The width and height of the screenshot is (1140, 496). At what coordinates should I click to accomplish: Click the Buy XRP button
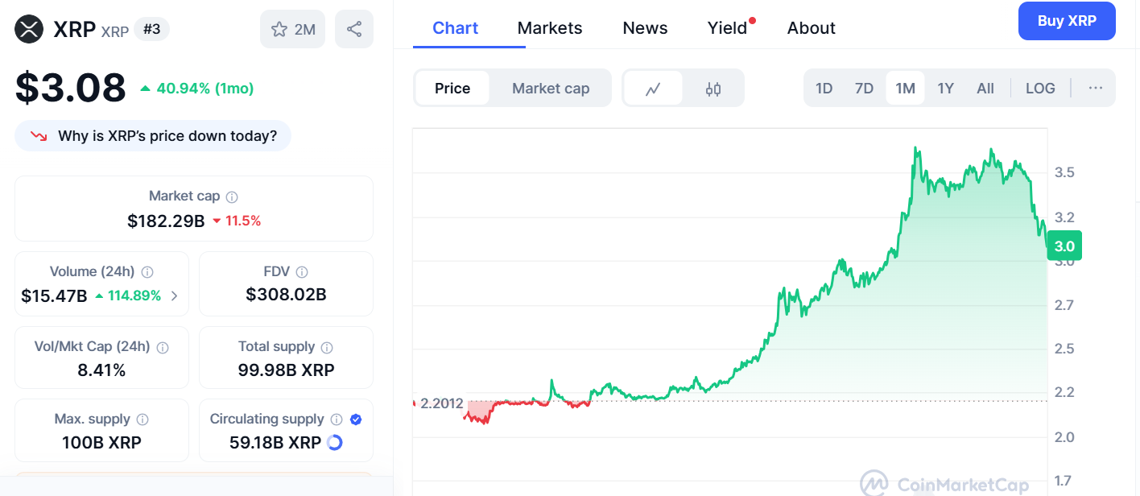[1066, 21]
